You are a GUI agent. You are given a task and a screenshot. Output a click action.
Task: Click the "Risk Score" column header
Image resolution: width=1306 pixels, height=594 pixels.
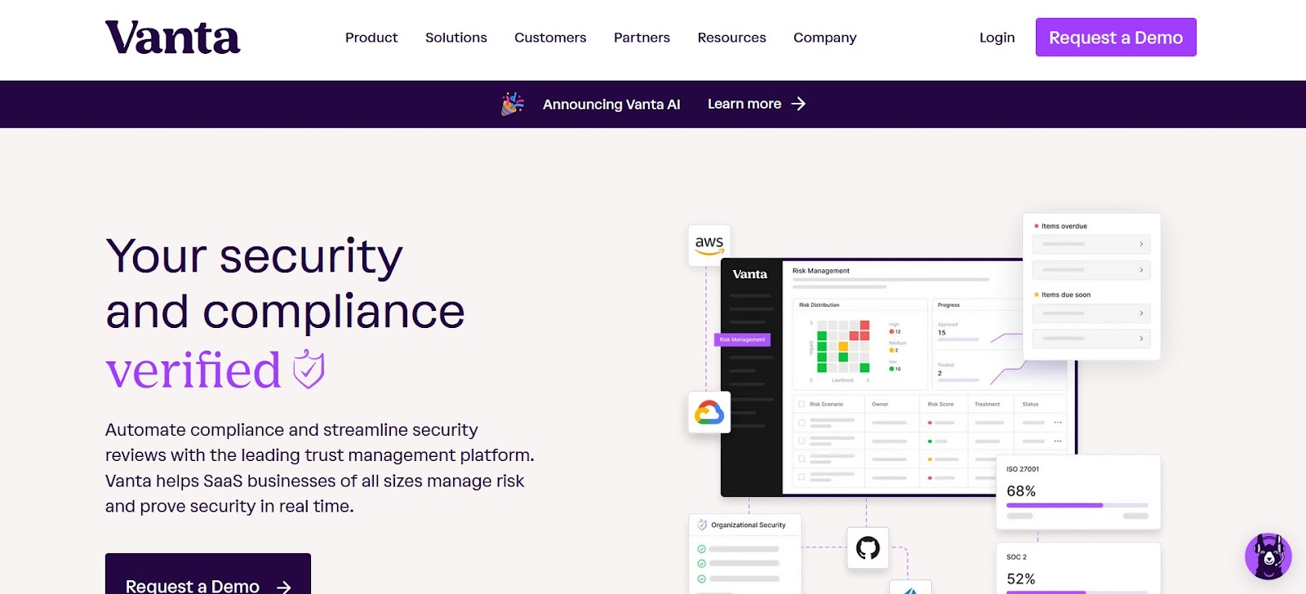[940, 404]
